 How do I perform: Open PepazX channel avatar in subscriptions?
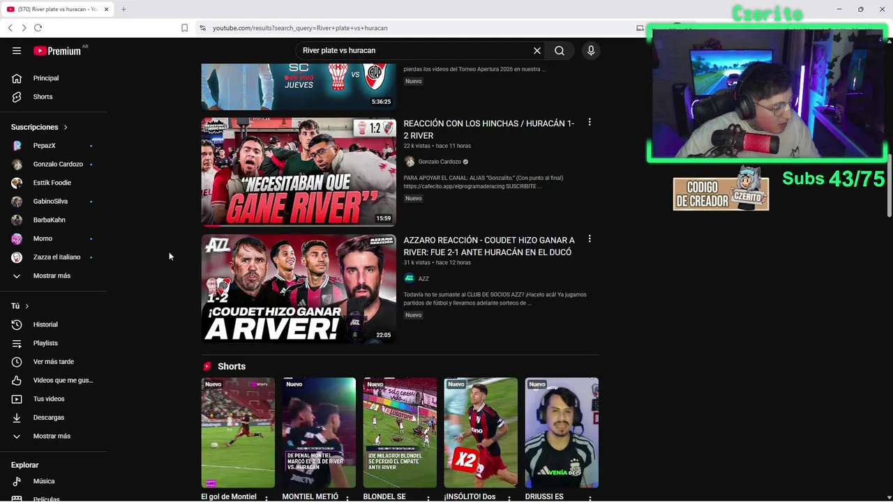tap(17, 146)
